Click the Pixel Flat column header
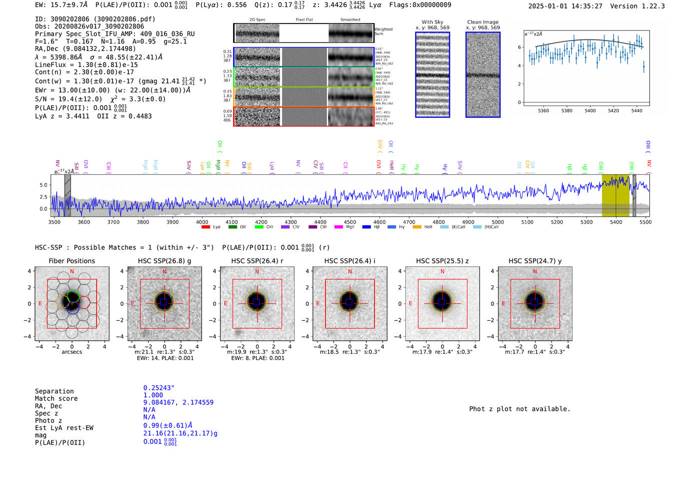700x477 pixels. coord(304,20)
